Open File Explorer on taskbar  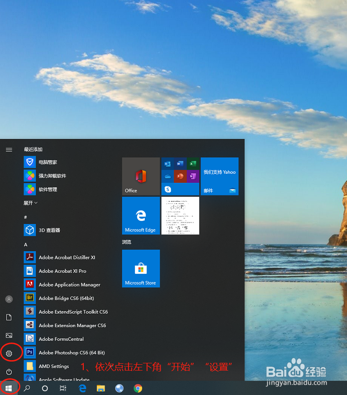coord(101,388)
